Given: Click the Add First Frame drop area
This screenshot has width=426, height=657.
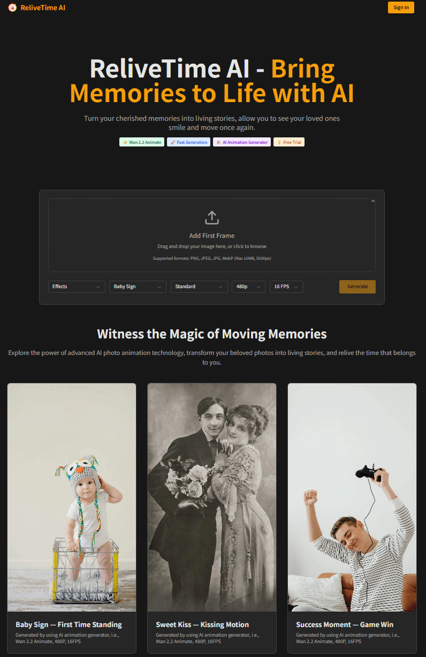Looking at the screenshot, I should coord(212,235).
